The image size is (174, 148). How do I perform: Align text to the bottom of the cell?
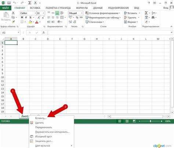pyautogui.click(x=57, y=13)
